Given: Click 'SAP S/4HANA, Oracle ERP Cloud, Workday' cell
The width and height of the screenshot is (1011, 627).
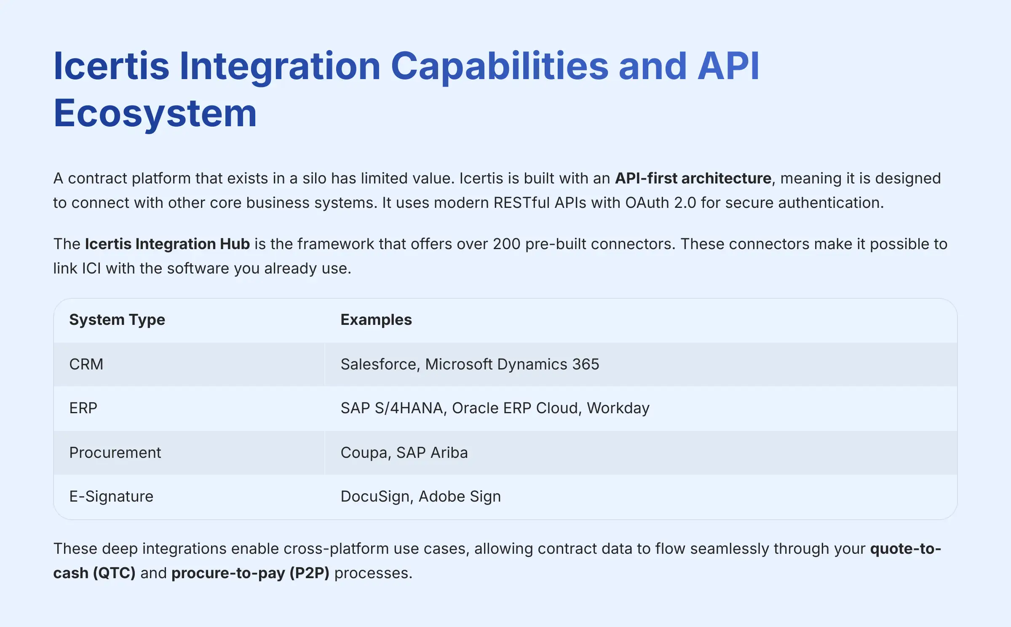Looking at the screenshot, I should [641, 408].
